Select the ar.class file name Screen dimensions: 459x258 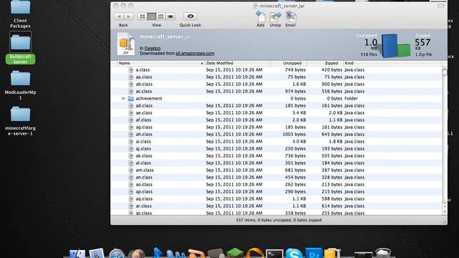click(x=143, y=206)
